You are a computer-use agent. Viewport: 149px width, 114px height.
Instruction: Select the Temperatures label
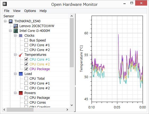pos(35,55)
